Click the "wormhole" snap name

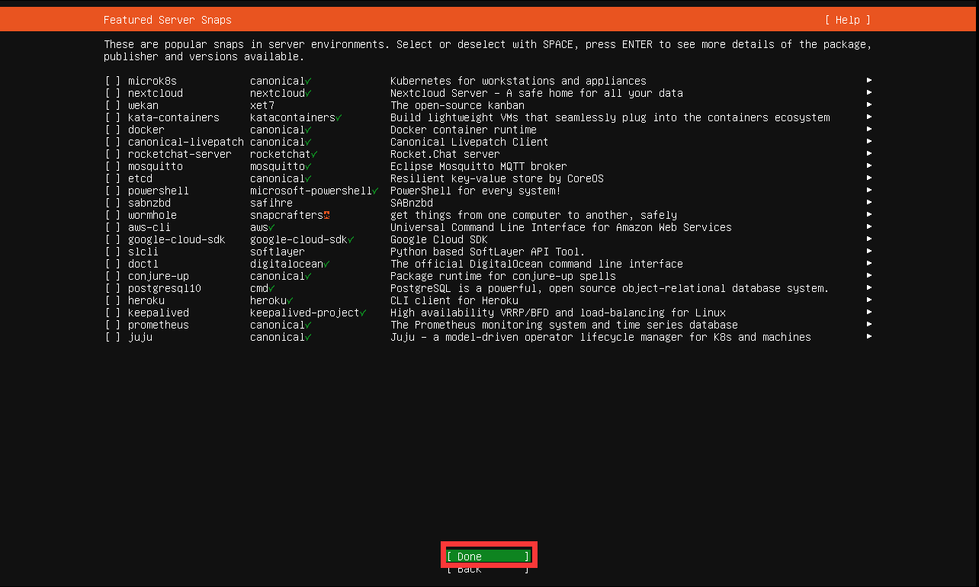152,215
